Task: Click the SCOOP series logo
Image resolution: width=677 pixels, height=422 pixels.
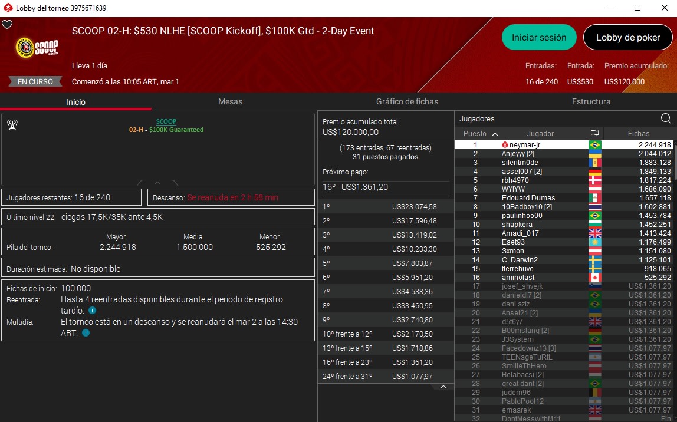Action: [37, 47]
